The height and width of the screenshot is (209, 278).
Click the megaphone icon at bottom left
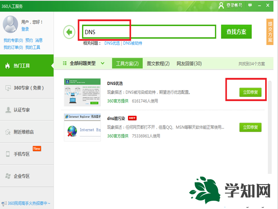click(x=4, y=204)
